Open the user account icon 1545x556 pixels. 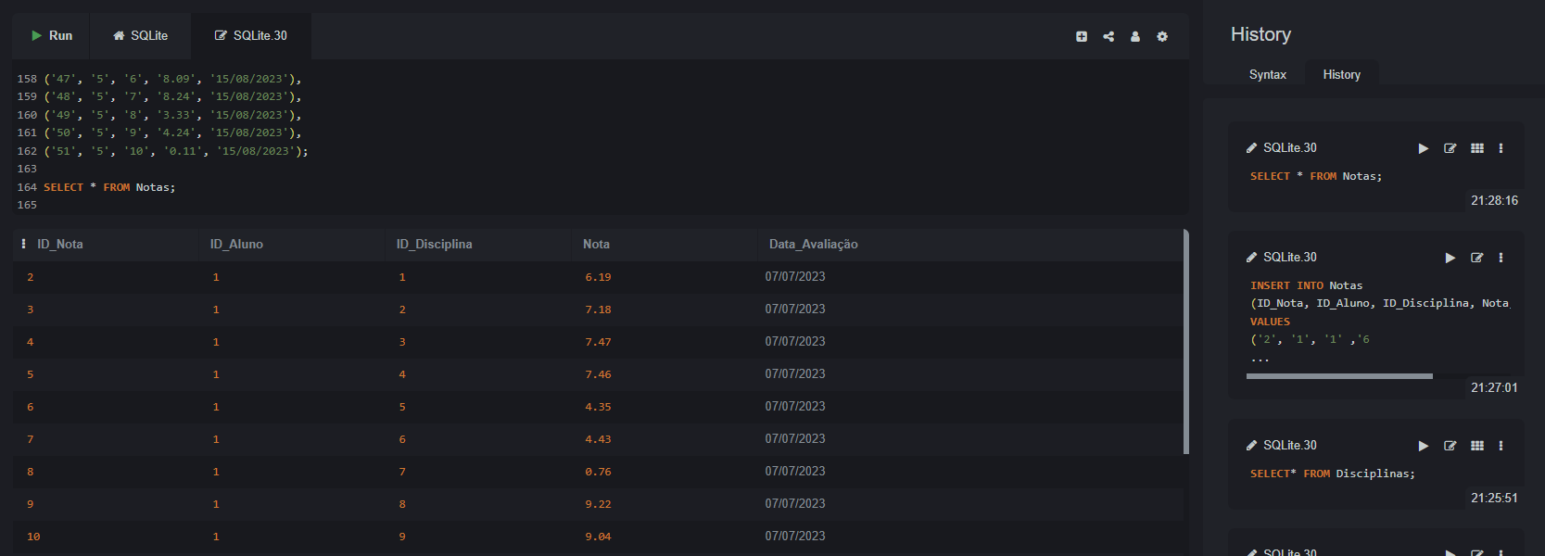click(x=1135, y=36)
